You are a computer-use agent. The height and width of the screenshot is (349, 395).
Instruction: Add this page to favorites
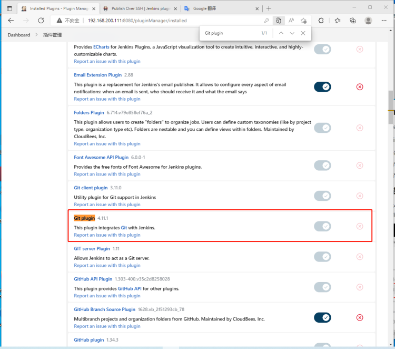tap(303, 21)
